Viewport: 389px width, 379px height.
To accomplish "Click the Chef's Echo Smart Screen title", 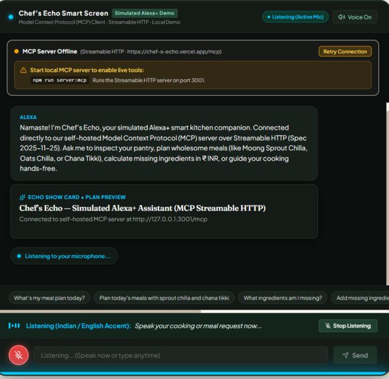I will (x=63, y=13).
